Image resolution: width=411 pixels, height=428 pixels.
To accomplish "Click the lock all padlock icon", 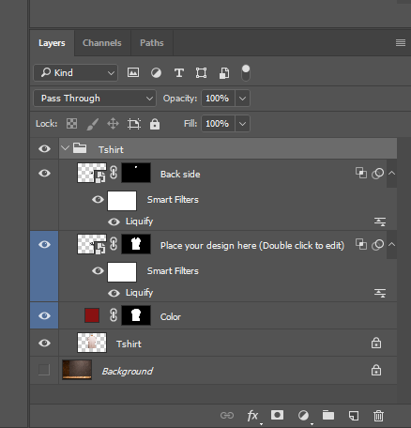I will (x=155, y=124).
